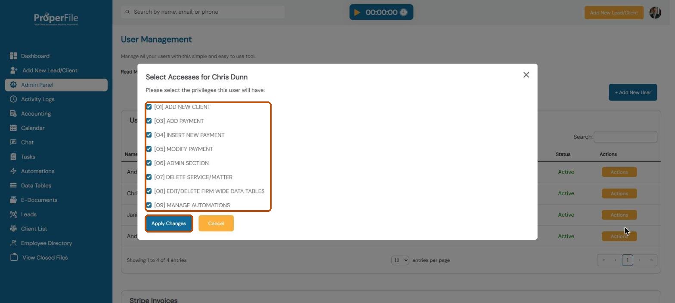Click the Employee Directory icon
This screenshot has height=303, width=675.
tap(13, 243)
